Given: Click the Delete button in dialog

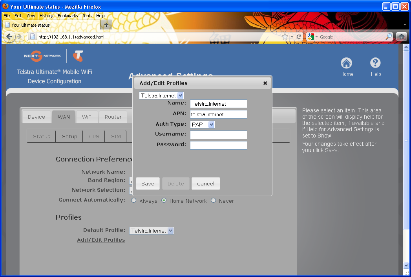Looking at the screenshot, I should pyautogui.click(x=175, y=183).
